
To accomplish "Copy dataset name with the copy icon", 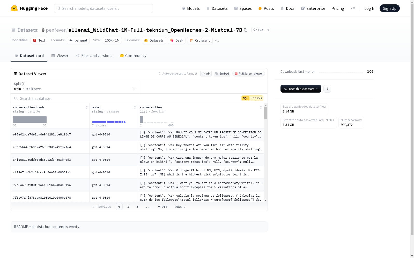I will click(246, 30).
